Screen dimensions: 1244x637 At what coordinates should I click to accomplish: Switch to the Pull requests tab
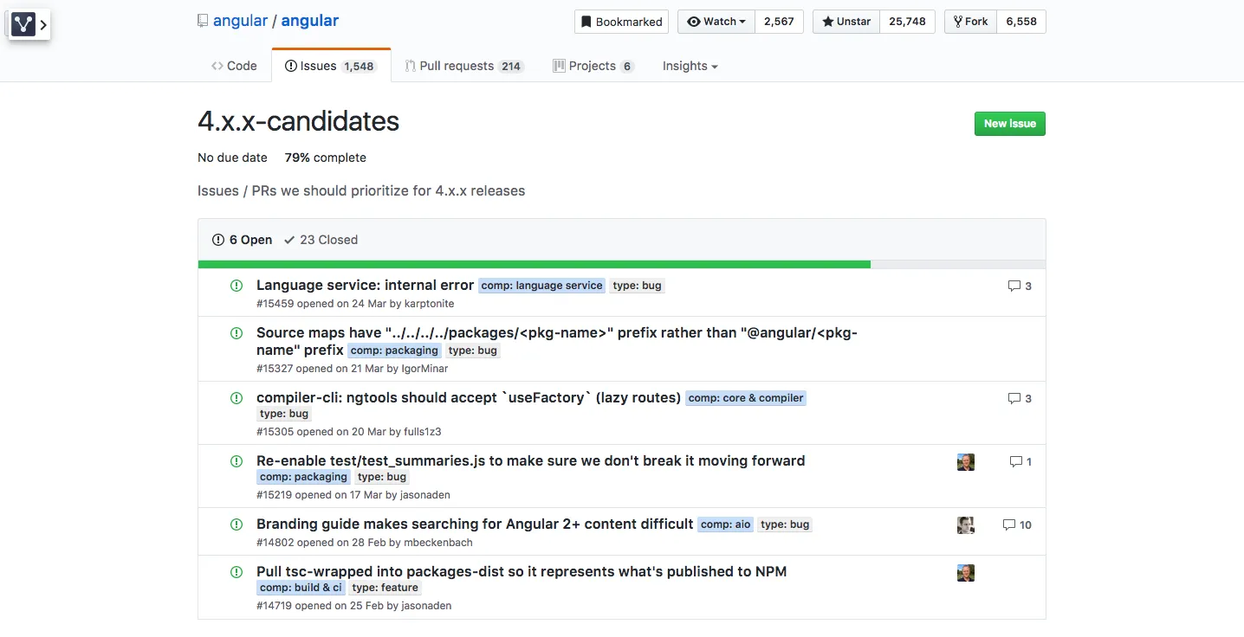tap(463, 66)
